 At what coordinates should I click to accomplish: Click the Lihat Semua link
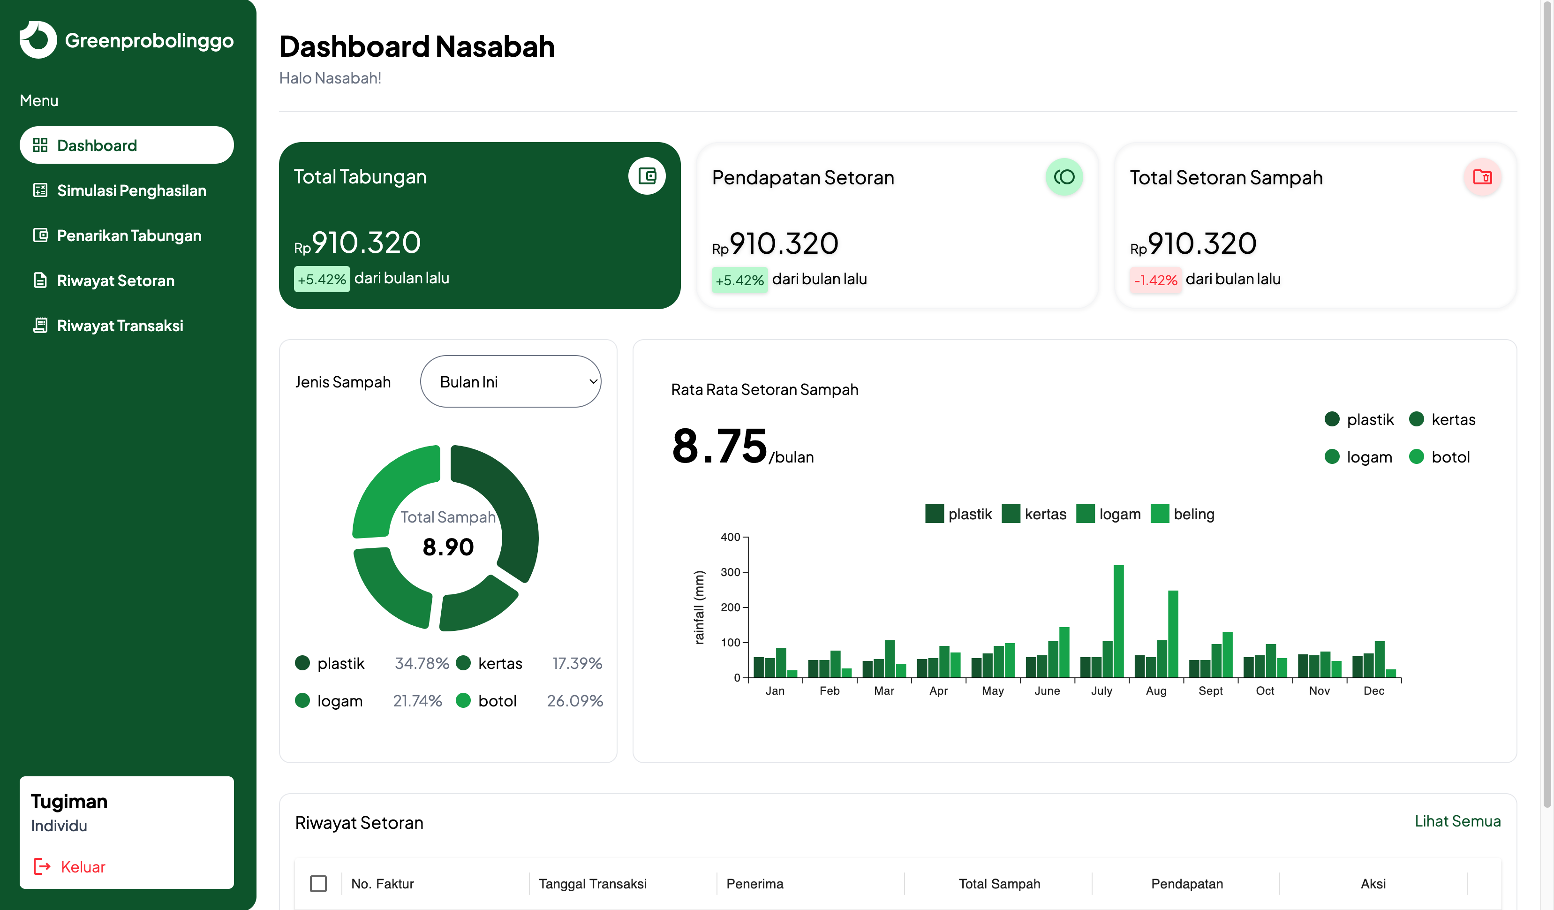[1458, 821]
